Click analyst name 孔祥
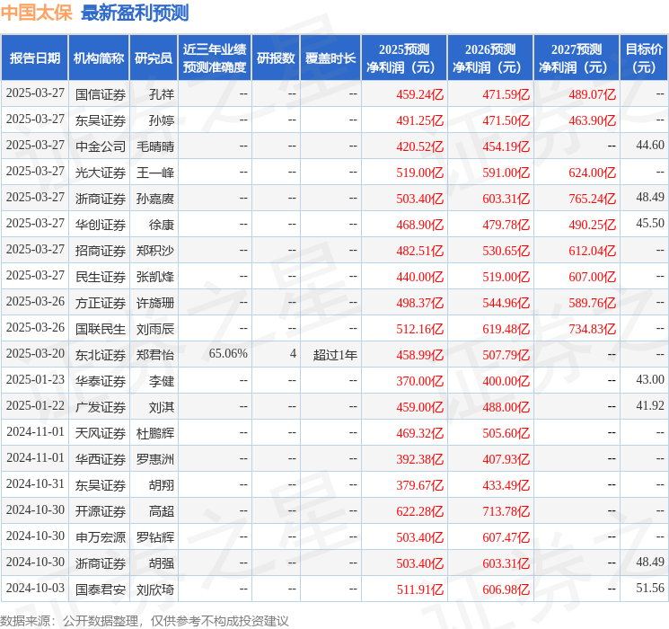The image size is (669, 629). point(162,94)
